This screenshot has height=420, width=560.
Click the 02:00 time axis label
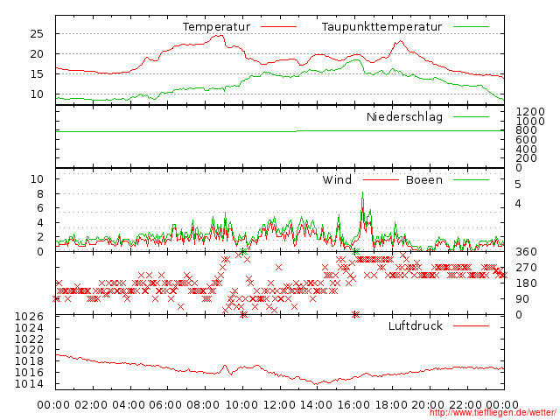pyautogui.click(x=91, y=405)
